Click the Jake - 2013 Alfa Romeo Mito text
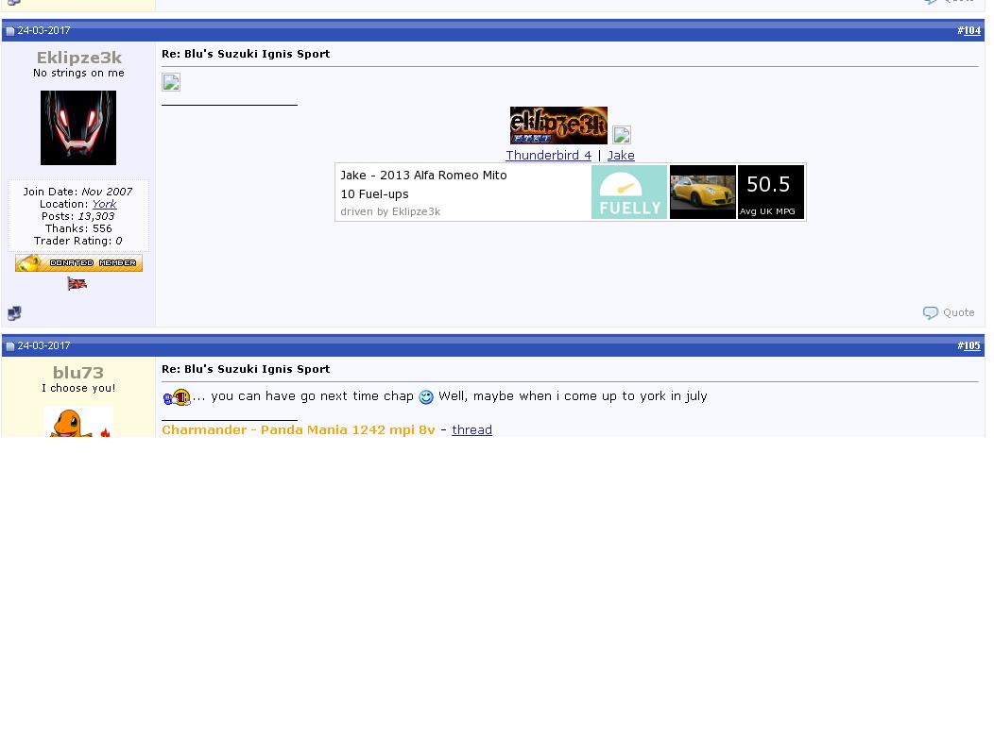This screenshot has height=755, width=994. tap(423, 176)
